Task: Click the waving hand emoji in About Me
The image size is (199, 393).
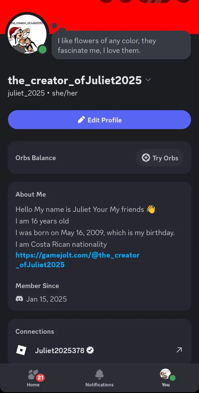Action: (151, 209)
